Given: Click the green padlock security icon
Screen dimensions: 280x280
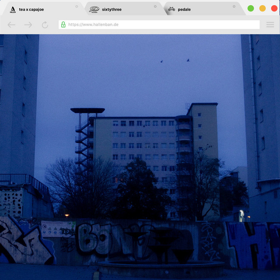Looking at the screenshot, I should click(x=63, y=24).
